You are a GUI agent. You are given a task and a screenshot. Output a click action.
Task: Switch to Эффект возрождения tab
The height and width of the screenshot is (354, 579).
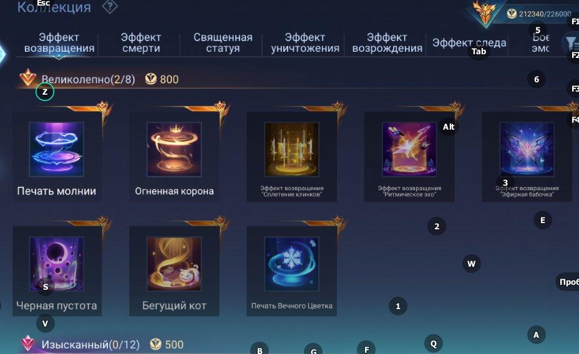387,43
